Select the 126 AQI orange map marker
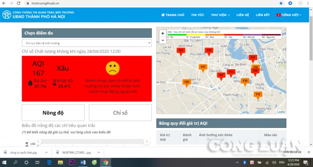 (x=186, y=83)
